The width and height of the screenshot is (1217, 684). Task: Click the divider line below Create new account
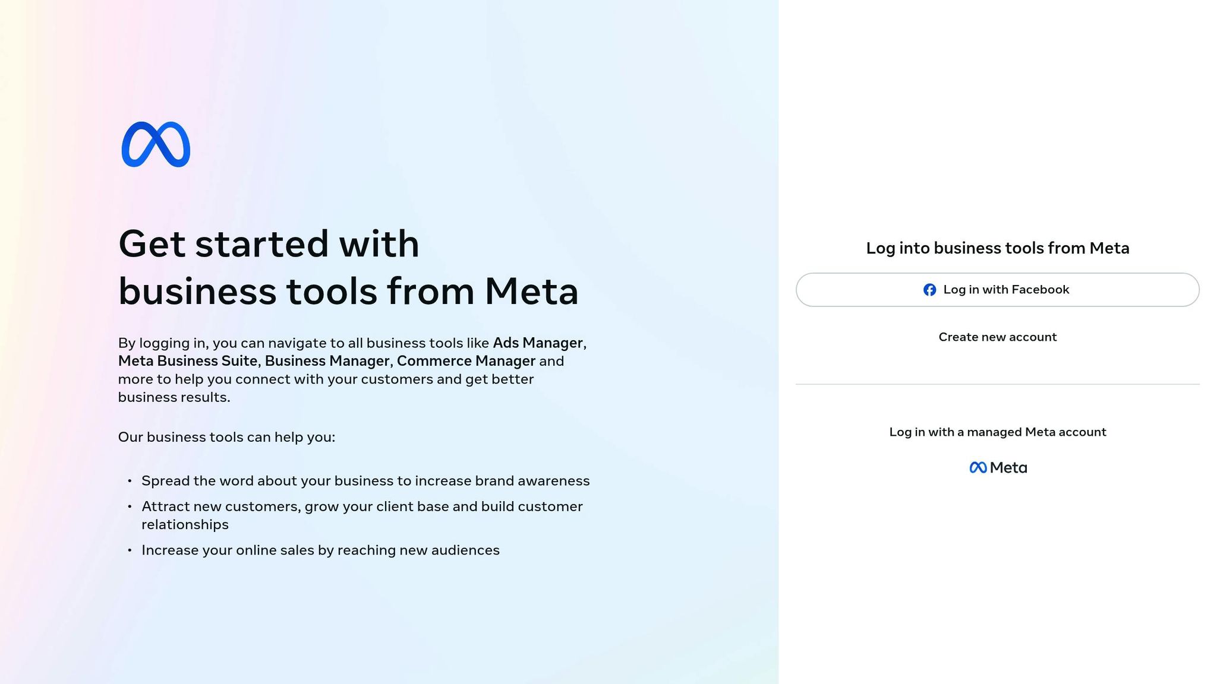(997, 384)
